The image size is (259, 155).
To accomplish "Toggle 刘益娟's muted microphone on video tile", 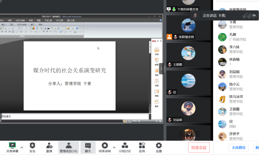I will pyautogui.click(x=170, y=120).
